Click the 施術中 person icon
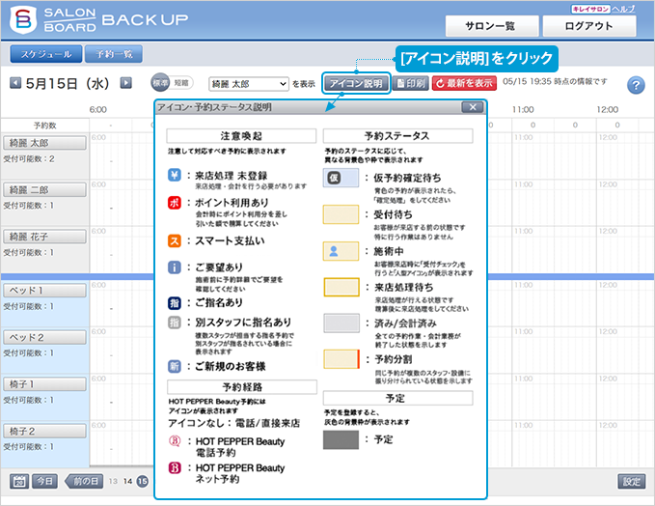The image size is (655, 506). (334, 251)
